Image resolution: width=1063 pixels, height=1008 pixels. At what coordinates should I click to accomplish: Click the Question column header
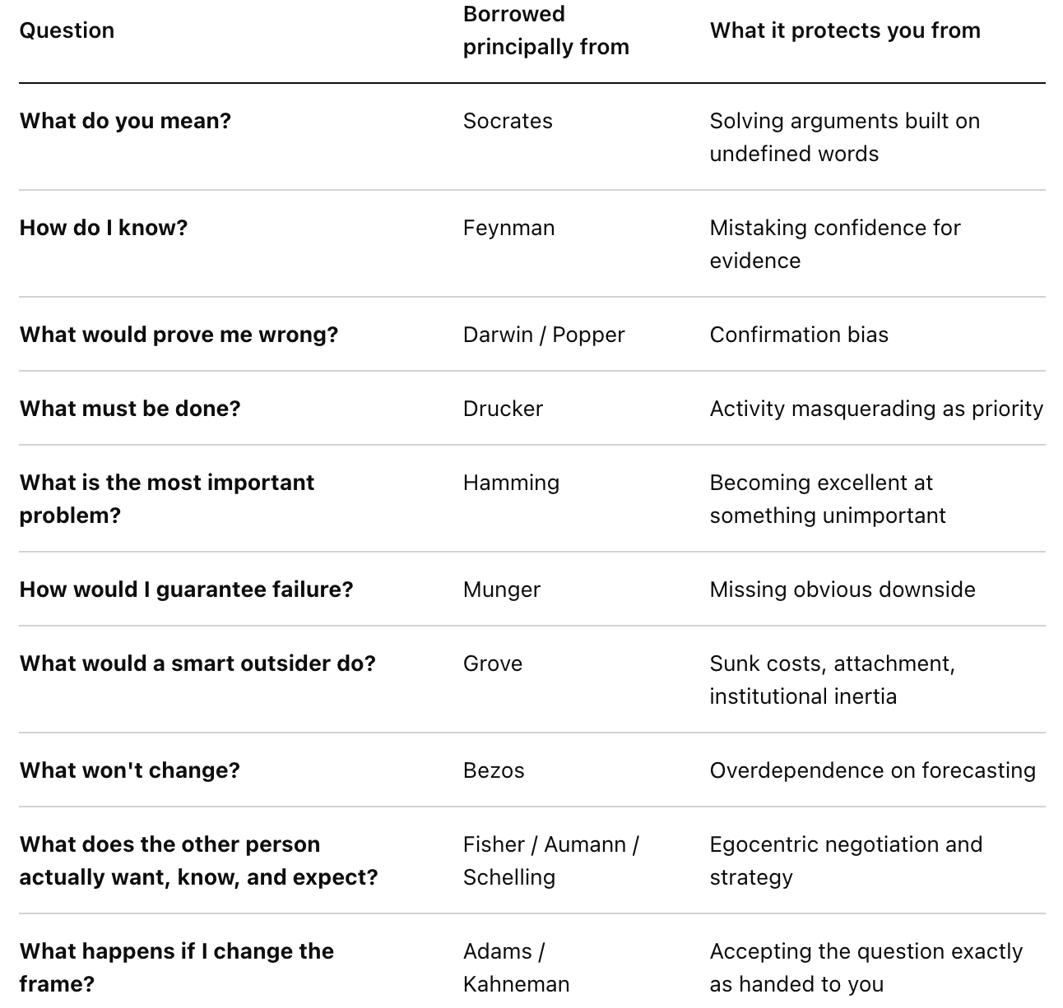pos(67,31)
